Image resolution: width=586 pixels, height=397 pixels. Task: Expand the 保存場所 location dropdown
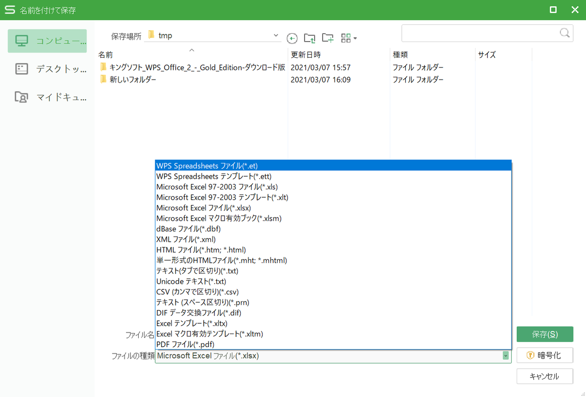click(276, 36)
